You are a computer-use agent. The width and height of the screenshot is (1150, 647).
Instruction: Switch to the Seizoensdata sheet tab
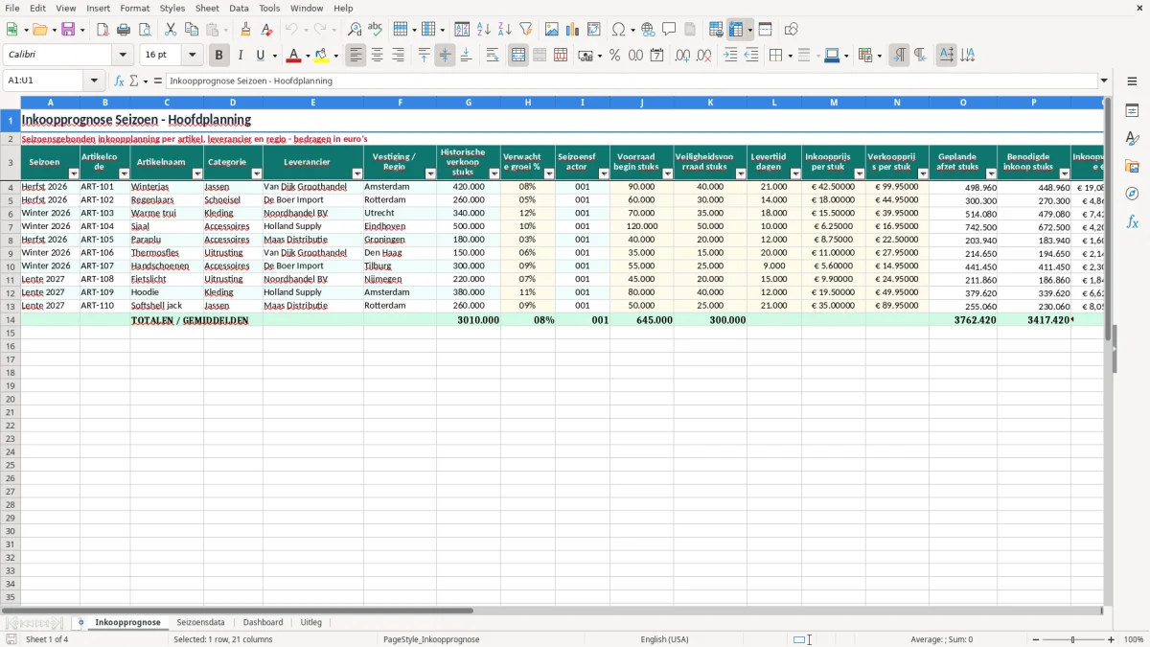tap(200, 622)
